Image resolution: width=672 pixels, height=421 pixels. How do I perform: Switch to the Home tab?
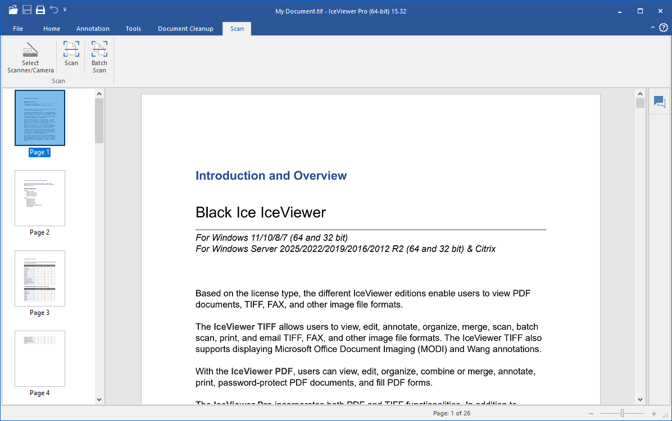[x=52, y=29]
